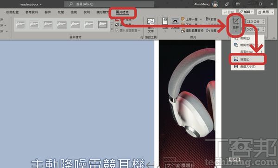The height and width of the screenshot is (168, 278).
Task: Select the second picture style thumbnail
Action: (34, 25)
